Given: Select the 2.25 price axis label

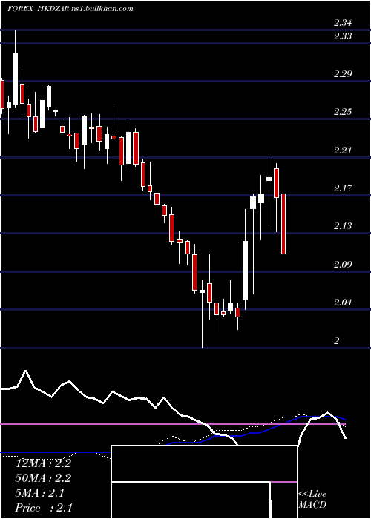Looking at the screenshot, I should (x=343, y=112).
